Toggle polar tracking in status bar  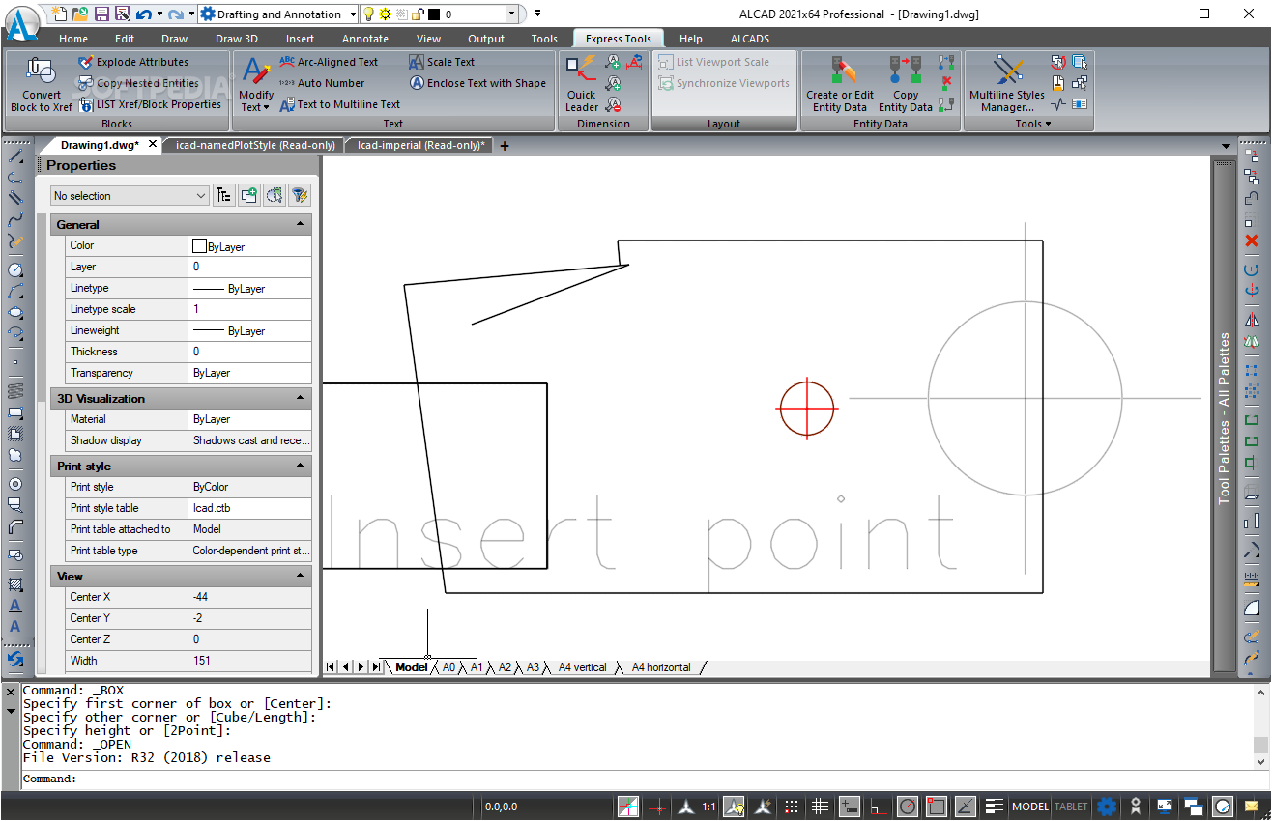click(908, 807)
